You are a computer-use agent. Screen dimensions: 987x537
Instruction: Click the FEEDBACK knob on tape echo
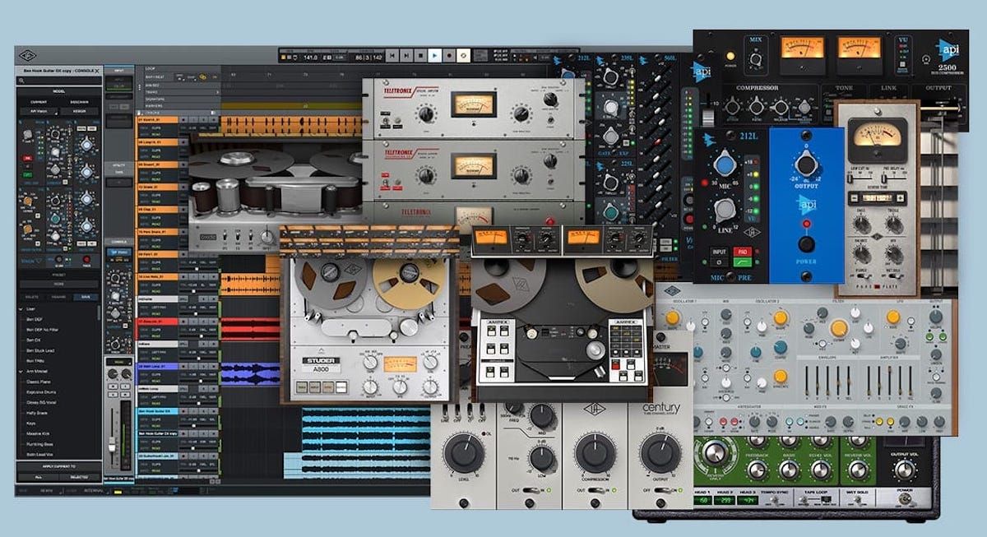758,469
